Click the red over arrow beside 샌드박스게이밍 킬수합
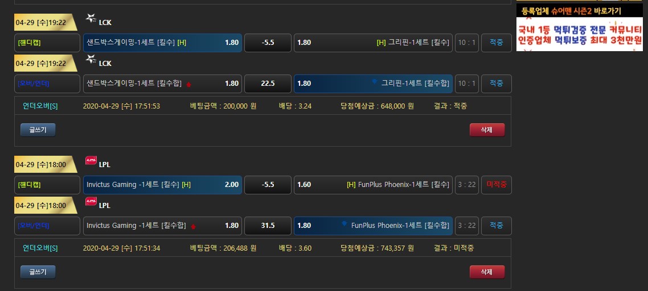This screenshot has height=291, width=648. (x=188, y=84)
